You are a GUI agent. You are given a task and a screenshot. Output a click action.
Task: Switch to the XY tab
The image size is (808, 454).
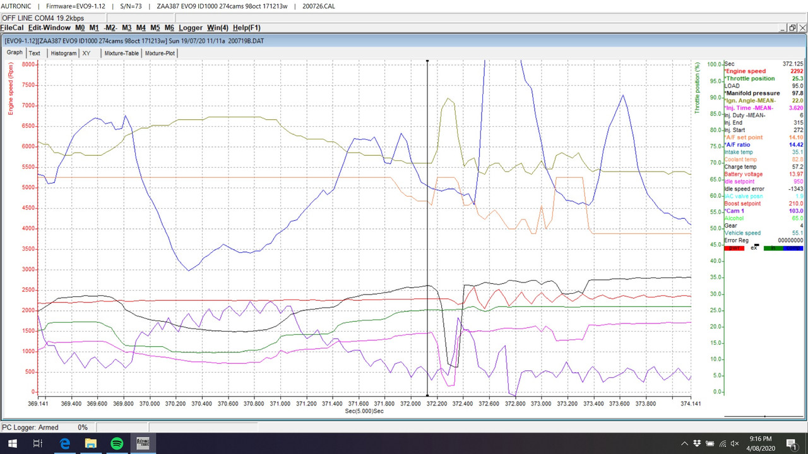[86, 53]
